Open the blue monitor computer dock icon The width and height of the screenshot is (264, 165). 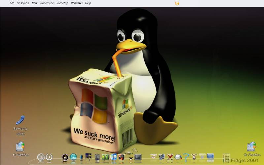tap(210, 157)
